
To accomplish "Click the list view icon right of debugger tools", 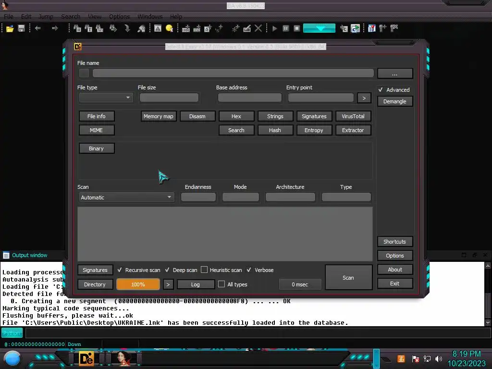I will point(371,28).
